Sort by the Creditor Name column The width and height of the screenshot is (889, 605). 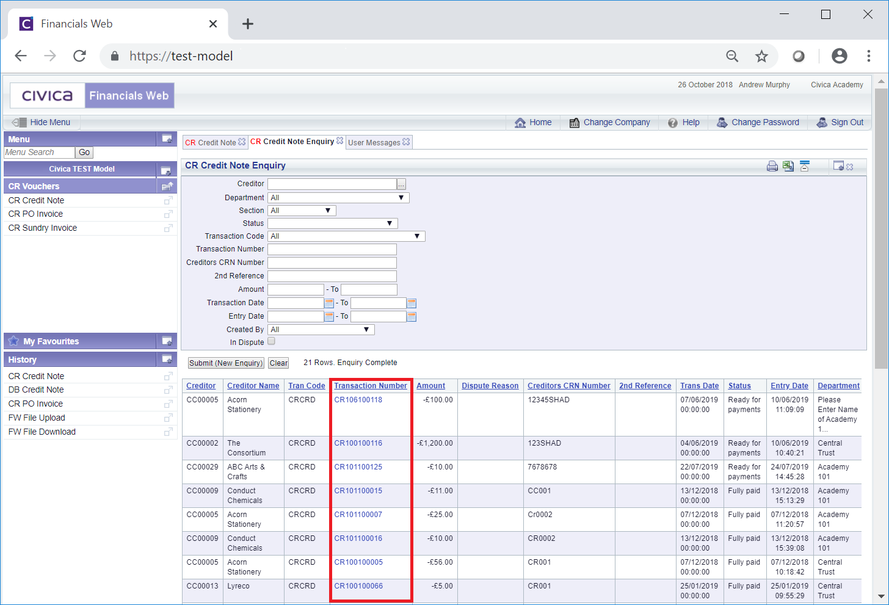253,386
